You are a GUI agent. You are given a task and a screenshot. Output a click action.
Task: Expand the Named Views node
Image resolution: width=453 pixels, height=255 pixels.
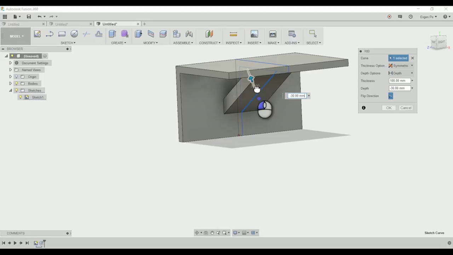tap(10, 70)
